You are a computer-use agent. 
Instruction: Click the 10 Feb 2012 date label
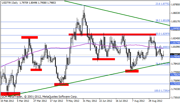7,101
